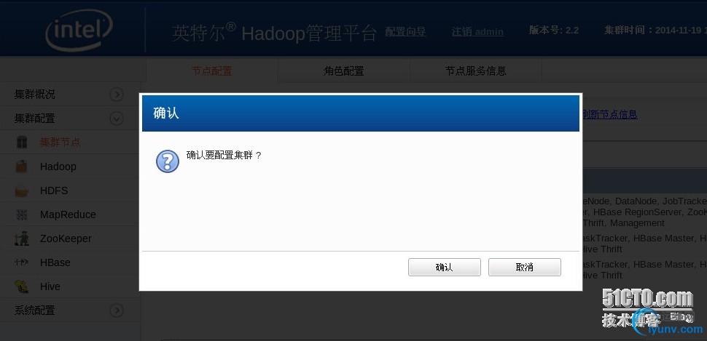This screenshot has height=341, width=707.
Task: Click the HBase icon in sidebar
Action: point(22,262)
